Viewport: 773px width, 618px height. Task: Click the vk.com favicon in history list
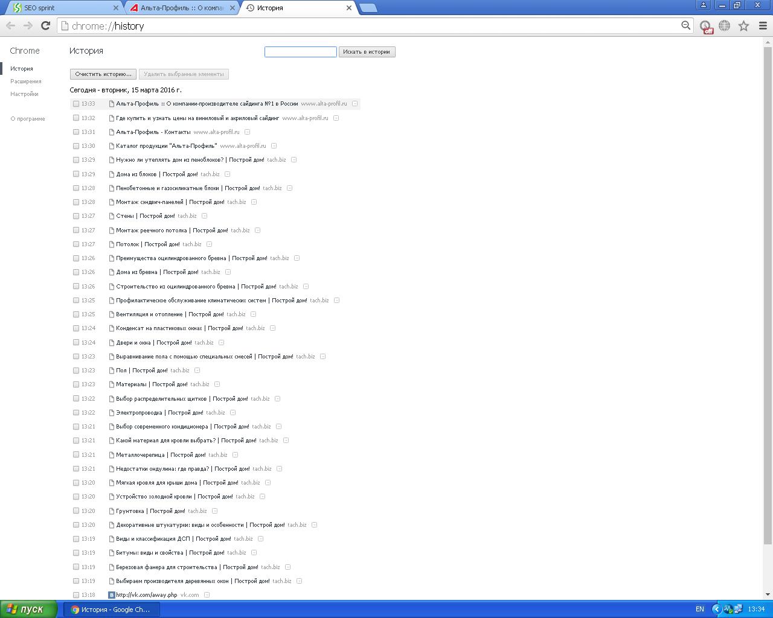(111, 595)
